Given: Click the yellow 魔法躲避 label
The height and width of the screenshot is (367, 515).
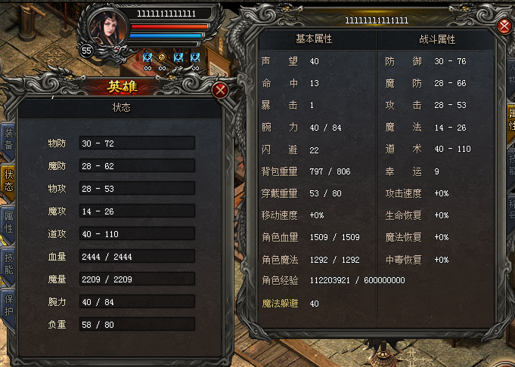Looking at the screenshot, I should pos(280,304).
